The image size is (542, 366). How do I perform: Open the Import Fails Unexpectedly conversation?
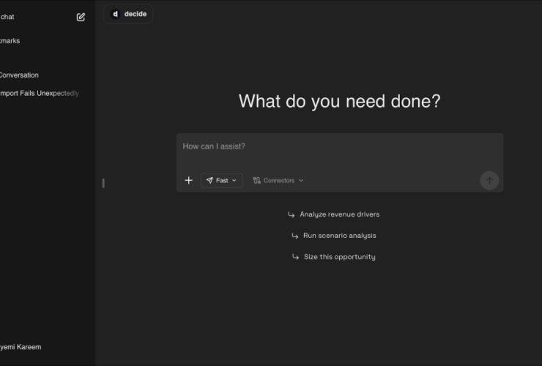[x=40, y=94]
